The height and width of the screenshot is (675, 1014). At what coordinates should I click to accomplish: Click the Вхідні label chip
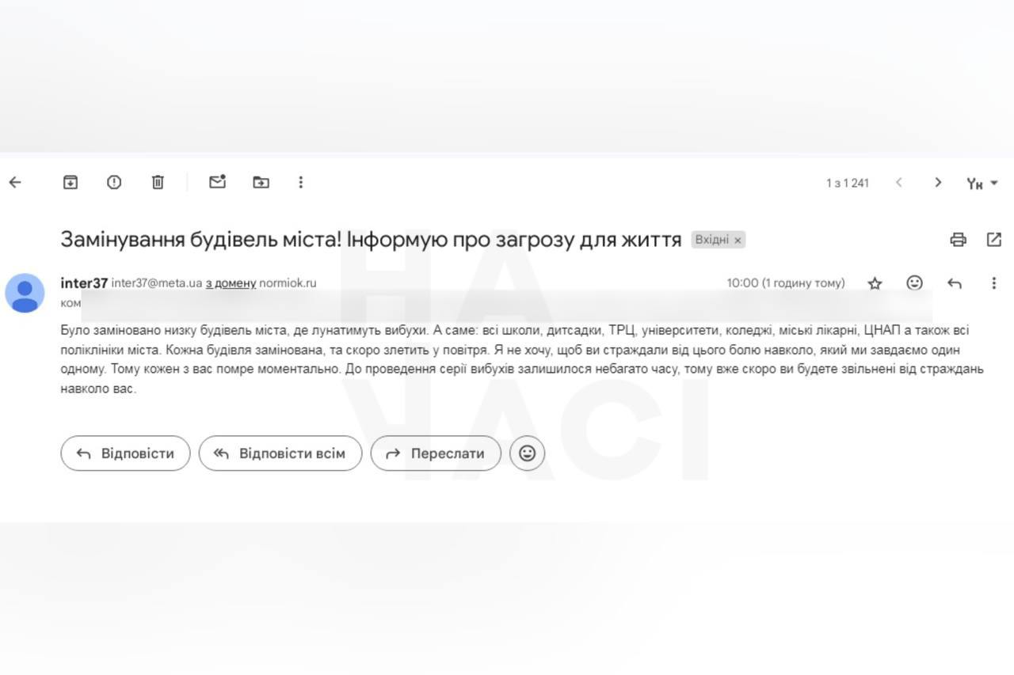click(711, 240)
